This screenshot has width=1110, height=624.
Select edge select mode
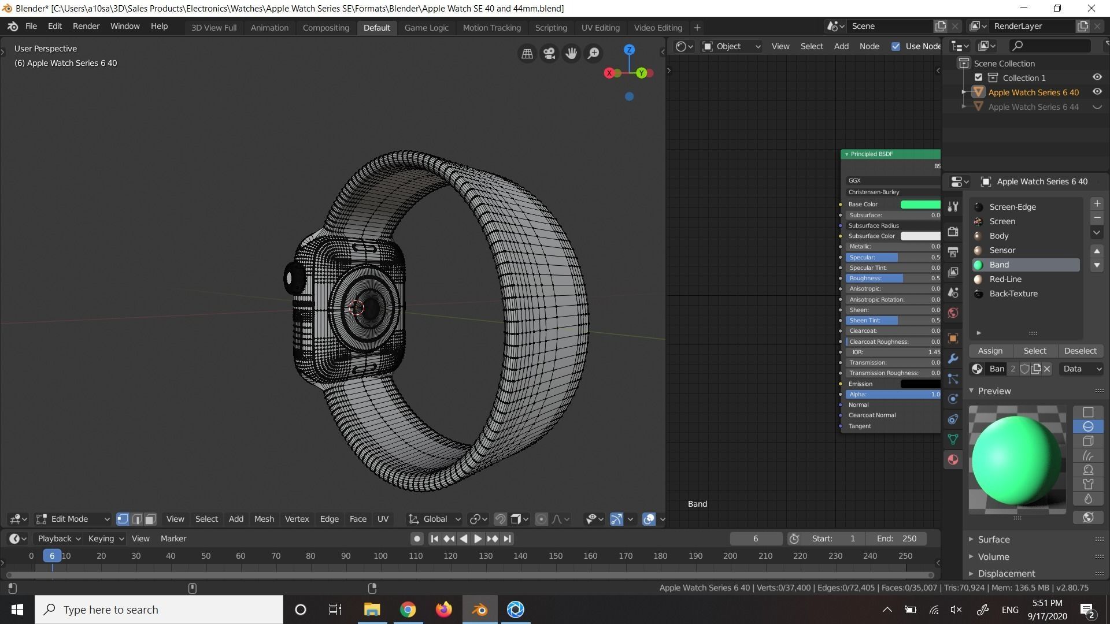[x=136, y=519]
